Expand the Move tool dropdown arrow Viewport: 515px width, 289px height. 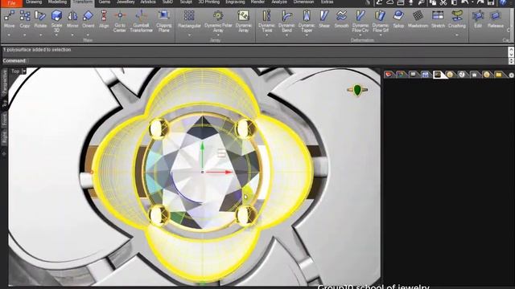pos(9,35)
